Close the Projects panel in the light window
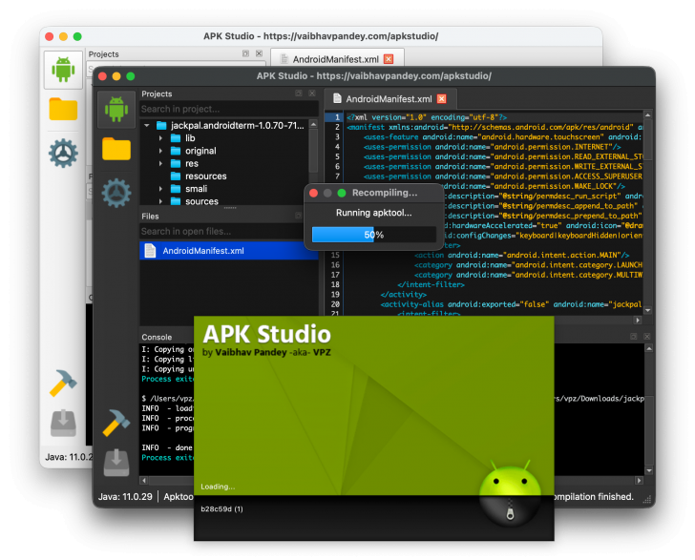 pos(259,53)
